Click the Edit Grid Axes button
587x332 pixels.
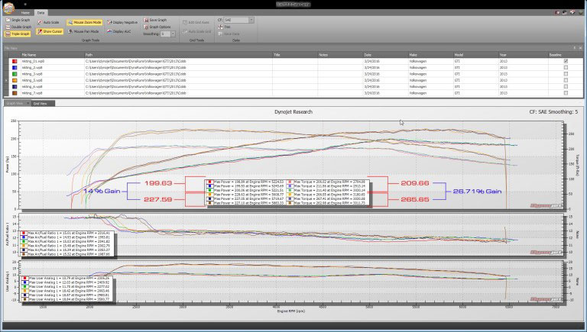click(196, 22)
